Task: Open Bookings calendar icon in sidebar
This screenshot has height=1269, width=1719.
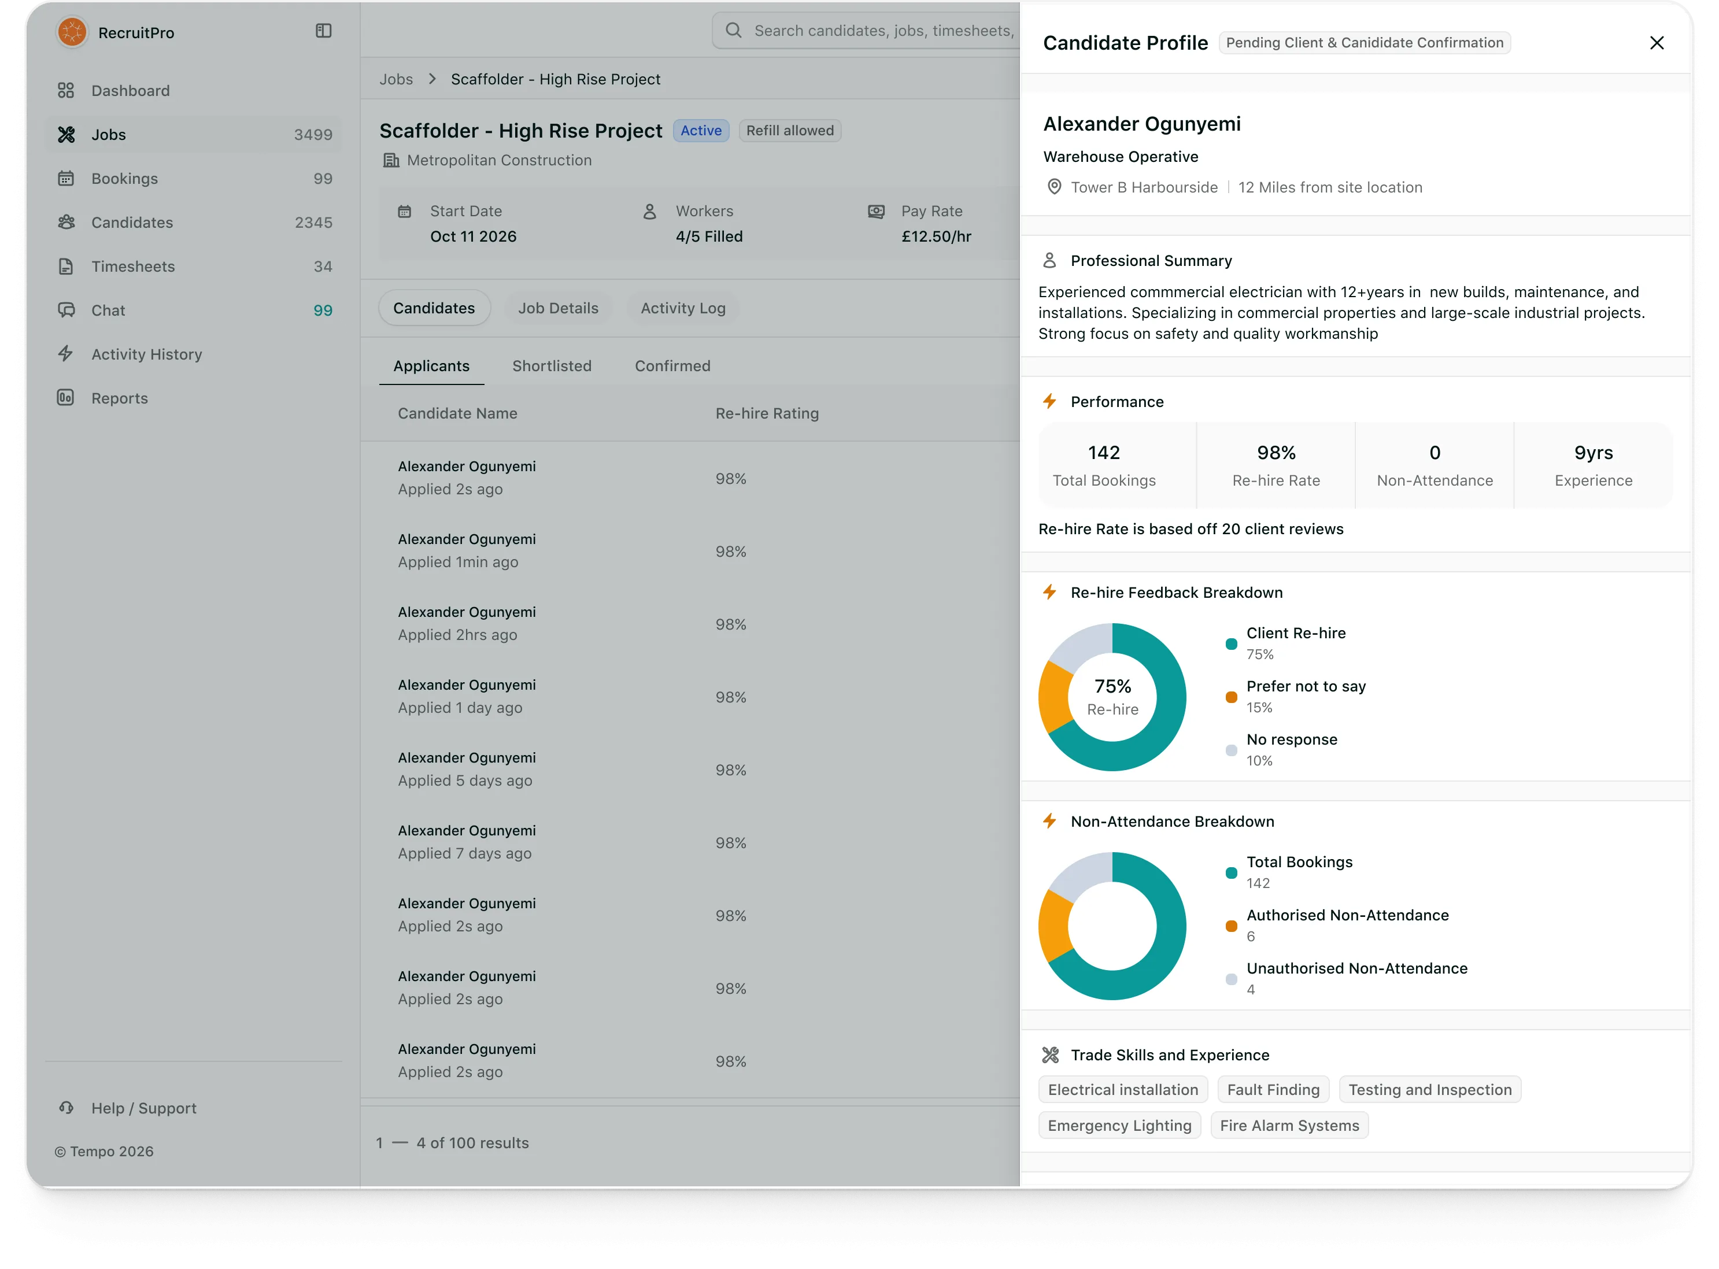Action: pyautogui.click(x=66, y=178)
